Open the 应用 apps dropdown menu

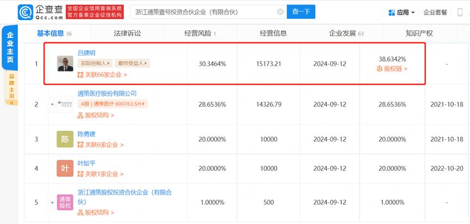pyautogui.click(x=402, y=12)
